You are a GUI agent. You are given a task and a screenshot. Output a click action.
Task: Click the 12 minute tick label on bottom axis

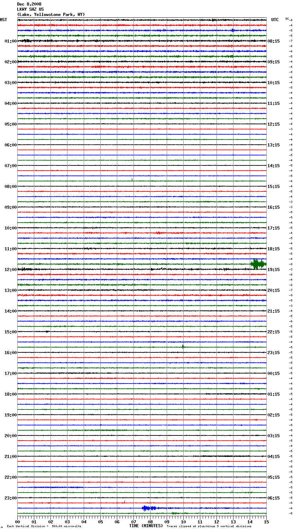[x=217, y=522]
